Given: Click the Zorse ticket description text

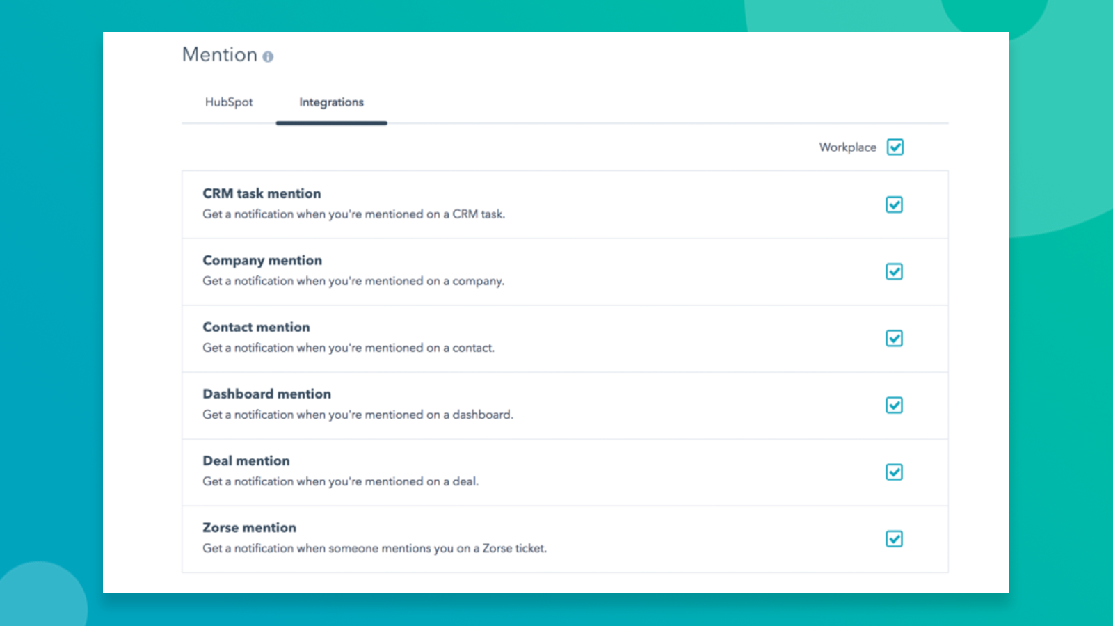Looking at the screenshot, I should point(375,548).
